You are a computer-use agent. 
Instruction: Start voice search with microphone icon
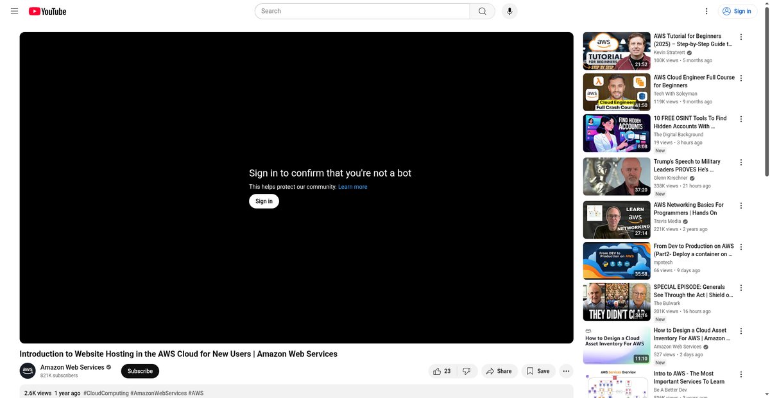509,11
